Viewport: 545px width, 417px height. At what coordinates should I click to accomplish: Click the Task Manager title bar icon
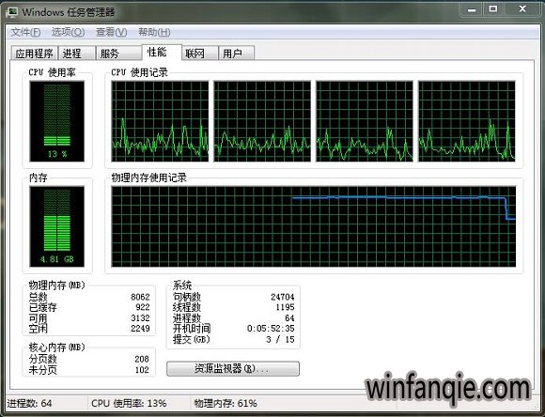11,12
